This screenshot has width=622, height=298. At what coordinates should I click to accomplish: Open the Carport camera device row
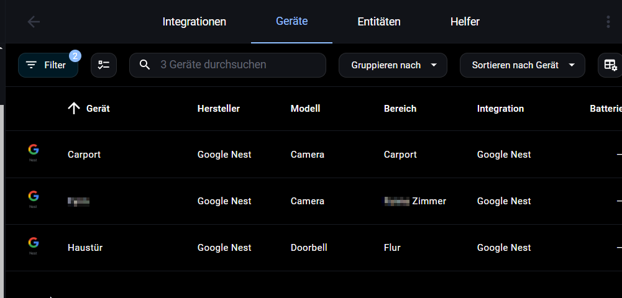click(313, 155)
